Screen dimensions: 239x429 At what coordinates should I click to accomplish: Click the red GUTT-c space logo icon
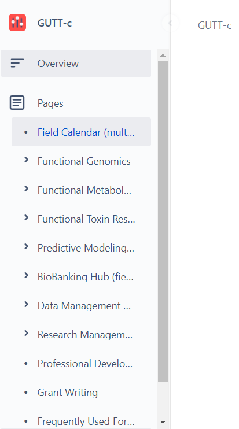click(x=17, y=23)
